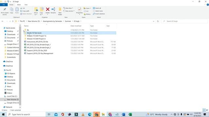The height and width of the screenshot is (117, 209).
Task: Open the Copy to dropdown
Action: coord(41,11)
